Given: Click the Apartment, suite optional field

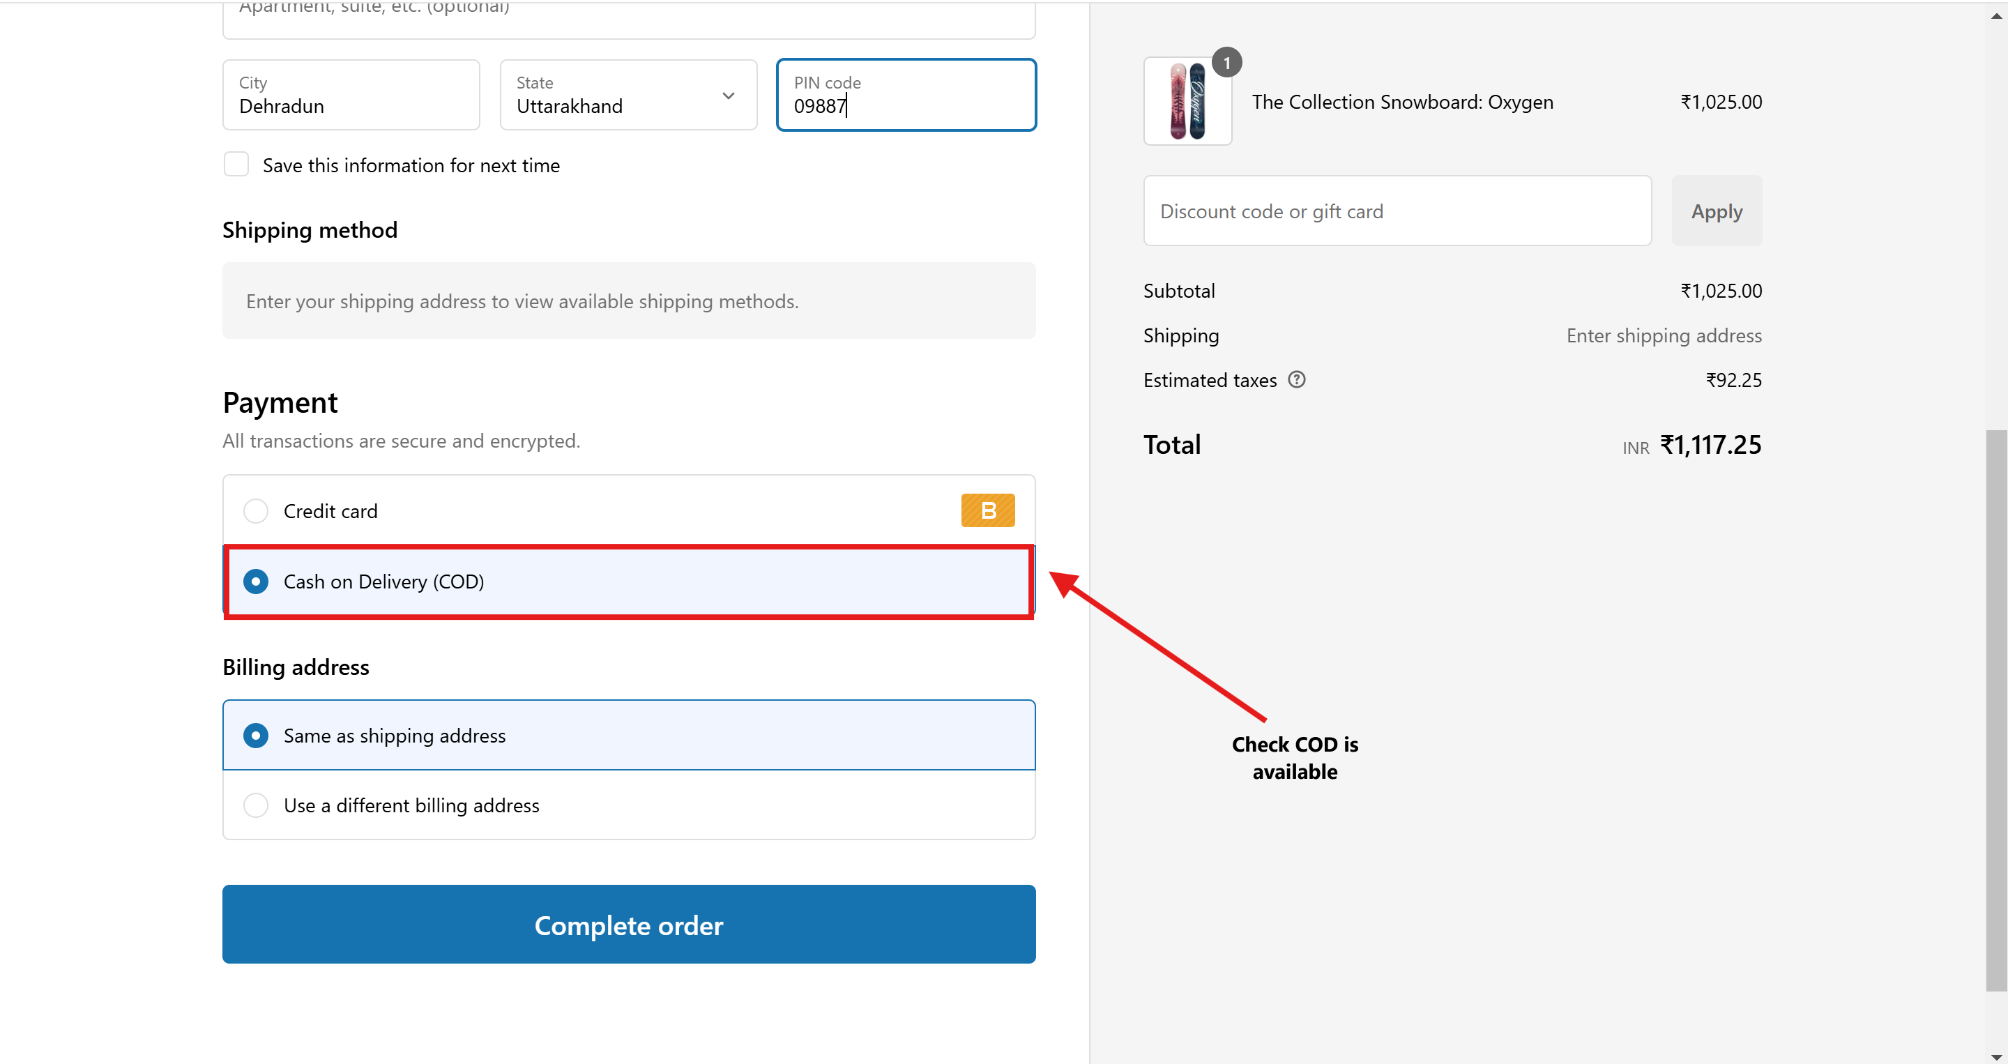Looking at the screenshot, I should click(x=628, y=15).
